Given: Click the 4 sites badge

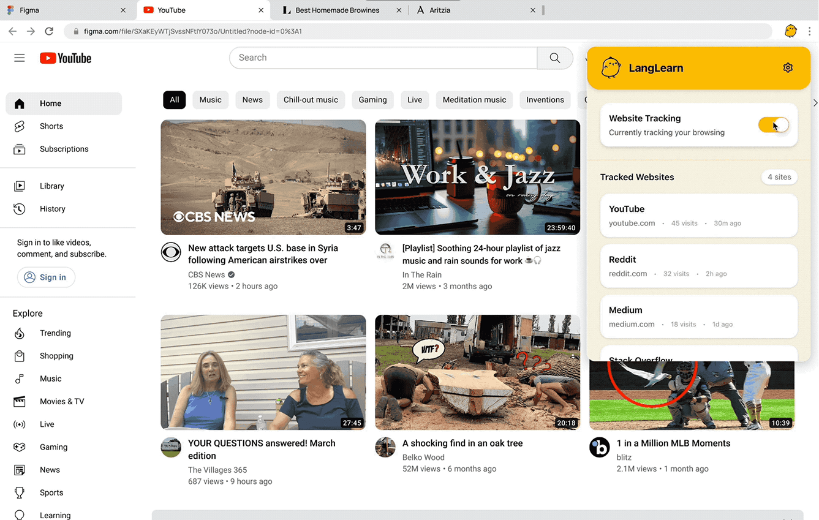Looking at the screenshot, I should coord(779,177).
